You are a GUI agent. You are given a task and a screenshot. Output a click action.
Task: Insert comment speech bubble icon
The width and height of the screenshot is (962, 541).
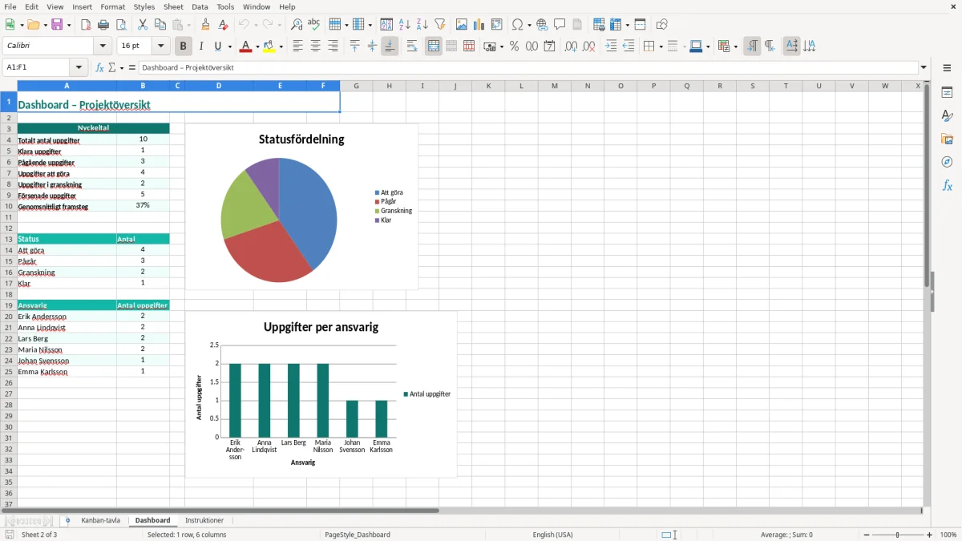(560, 25)
